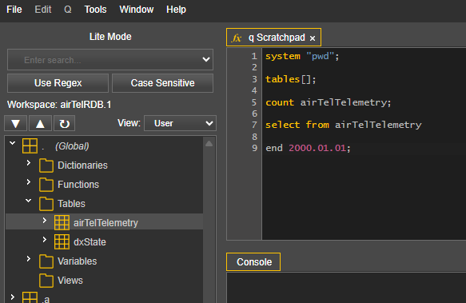
Task: Select the Dictionaries label in tree
Action: pos(82,165)
